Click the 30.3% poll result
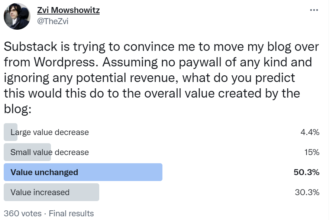 (307, 192)
